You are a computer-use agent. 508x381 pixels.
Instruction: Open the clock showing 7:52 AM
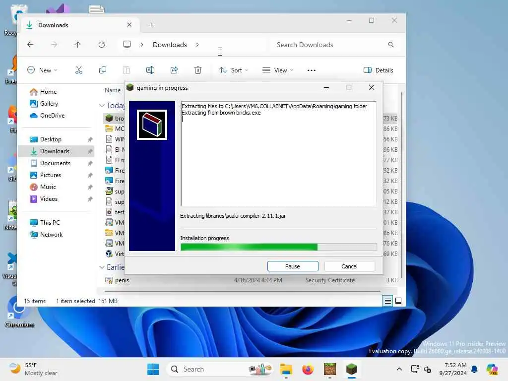(453, 369)
